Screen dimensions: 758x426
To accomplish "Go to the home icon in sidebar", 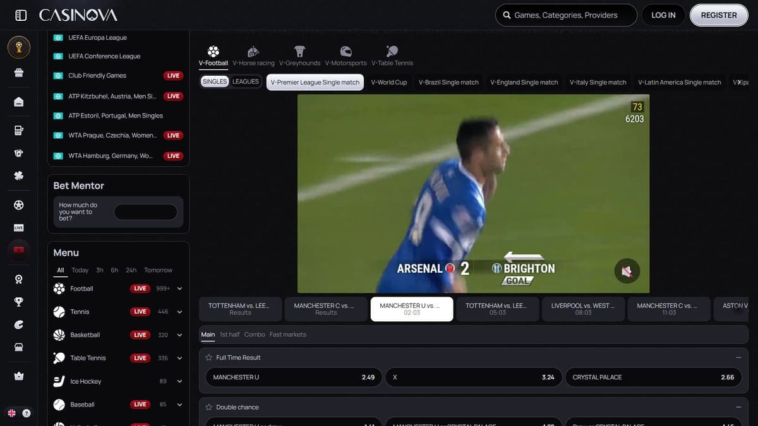I will [19, 102].
